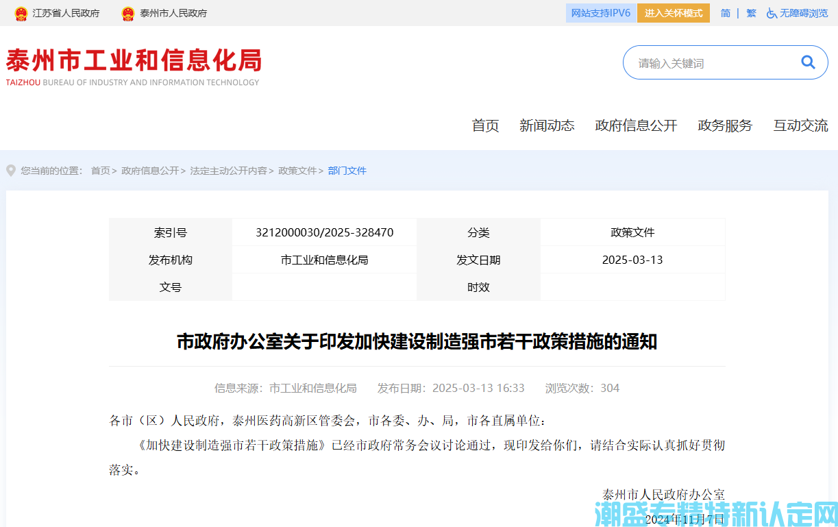Click the Jiangsu Province government emblem icon
The height and width of the screenshot is (527, 838).
pos(21,13)
